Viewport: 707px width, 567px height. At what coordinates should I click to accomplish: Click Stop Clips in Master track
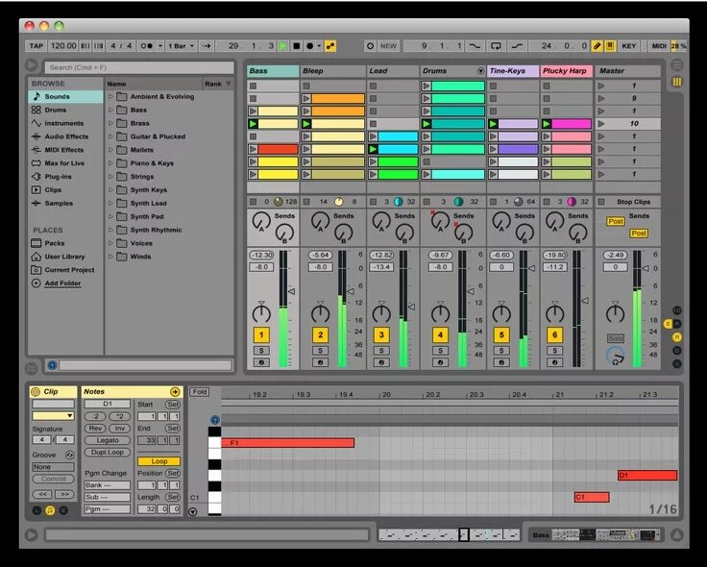pyautogui.click(x=633, y=202)
